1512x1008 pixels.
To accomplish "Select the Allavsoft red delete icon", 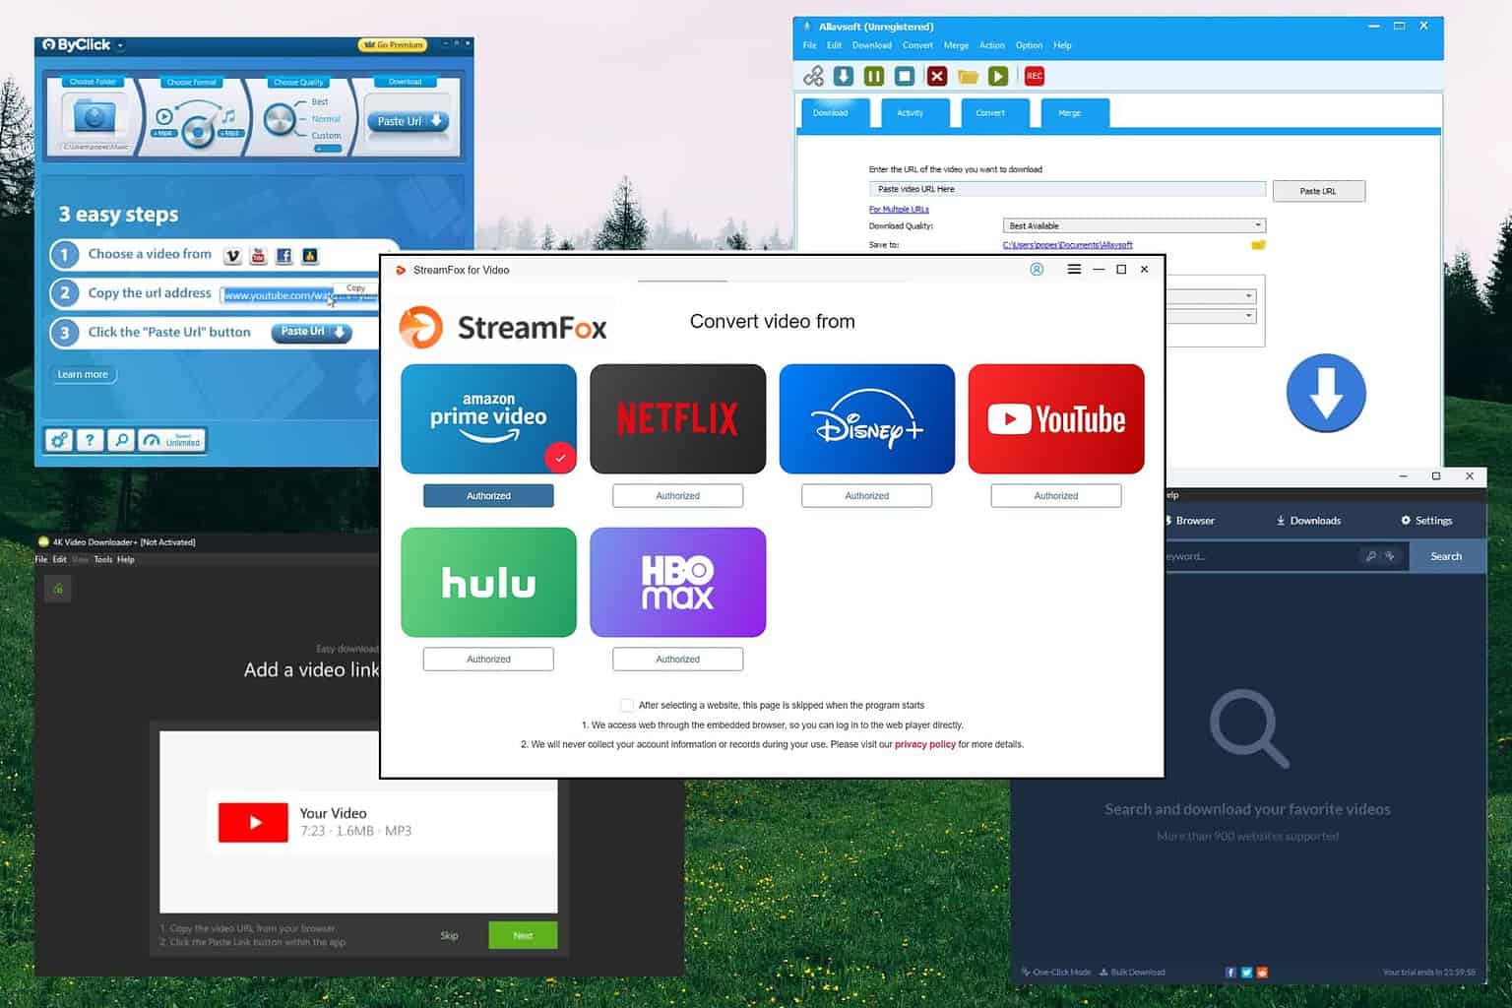I will point(936,76).
